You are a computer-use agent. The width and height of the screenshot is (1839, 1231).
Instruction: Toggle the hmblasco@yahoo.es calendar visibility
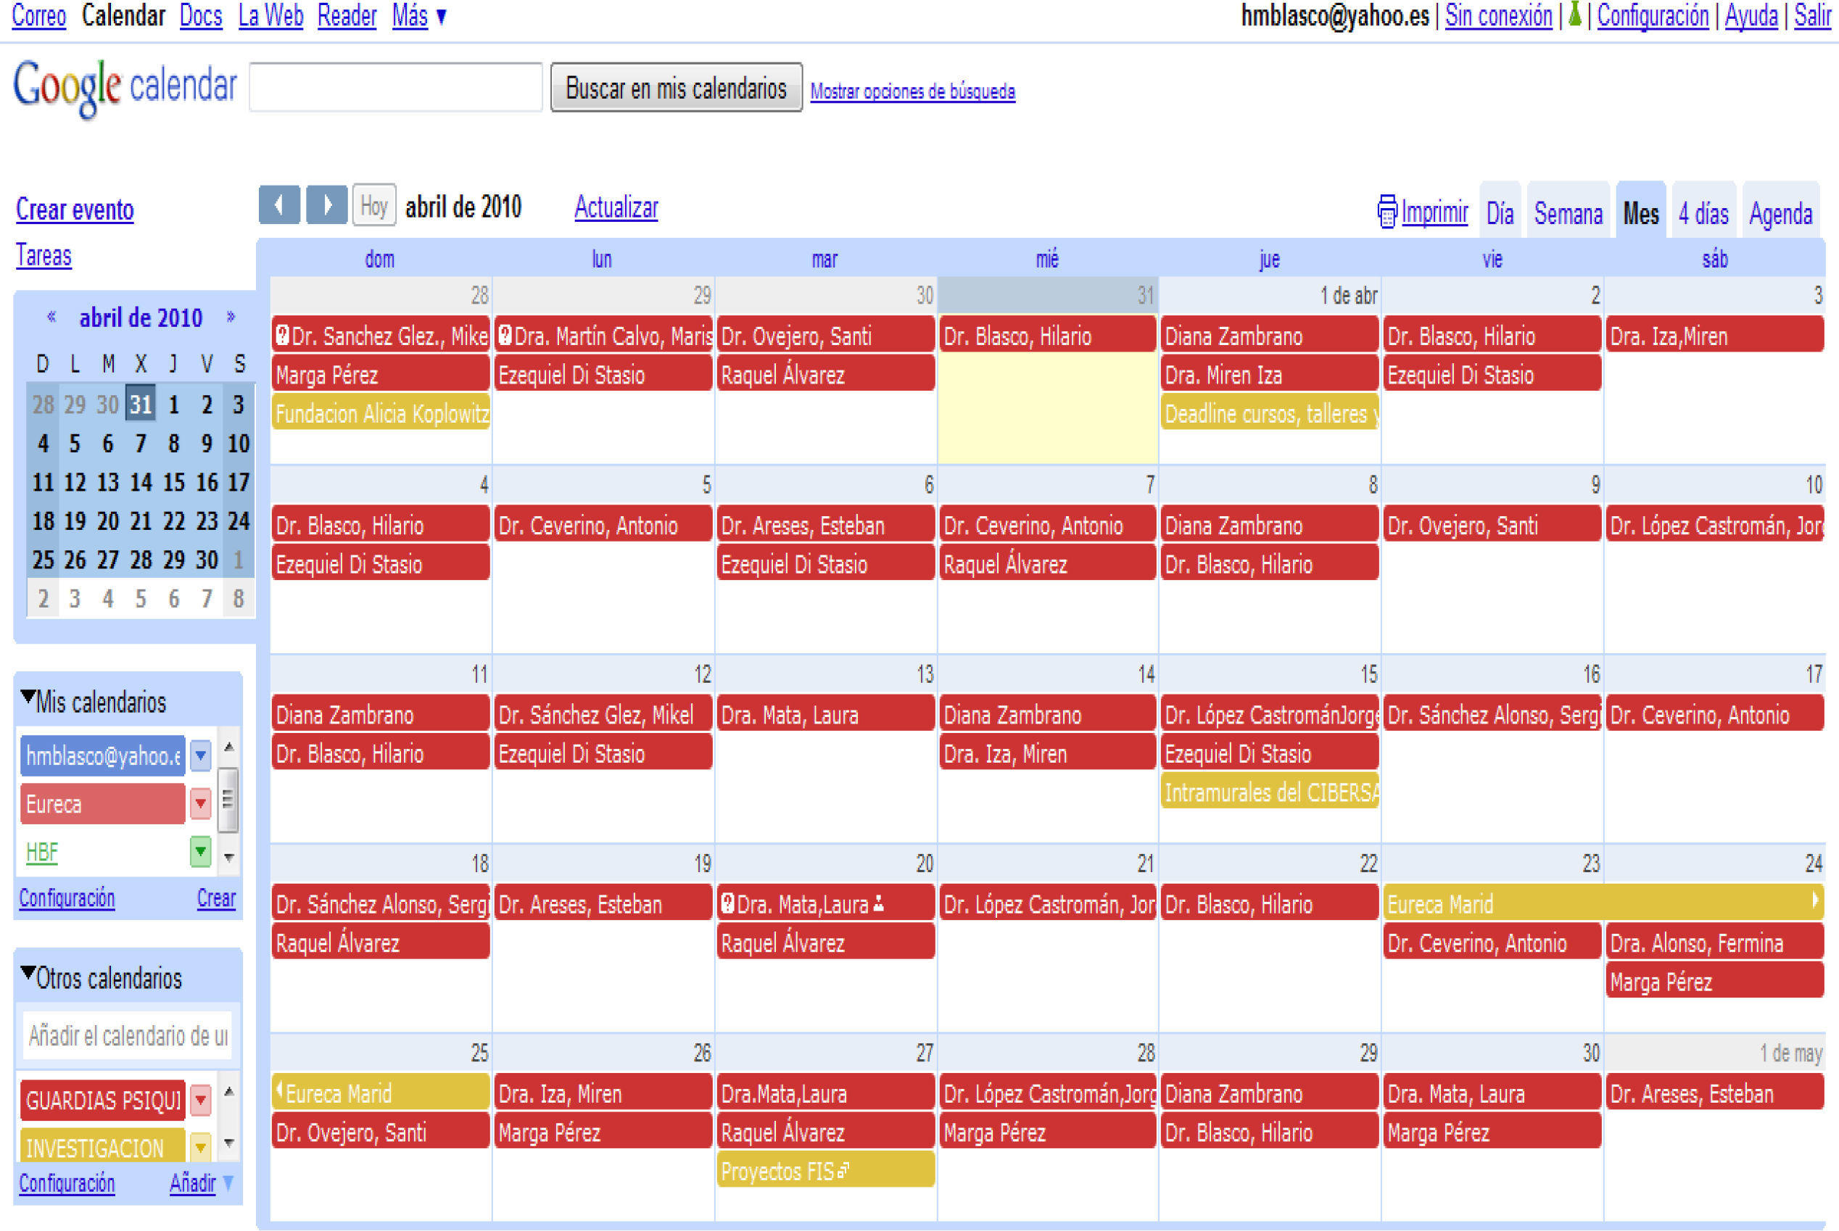102,756
